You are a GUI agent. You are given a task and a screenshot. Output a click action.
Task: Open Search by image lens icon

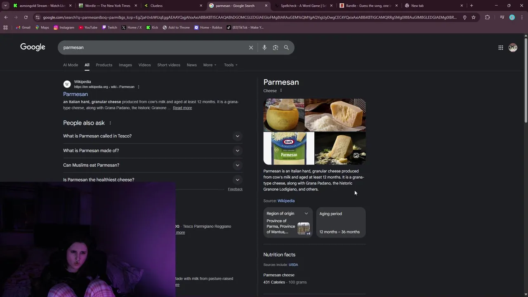[x=275, y=47]
